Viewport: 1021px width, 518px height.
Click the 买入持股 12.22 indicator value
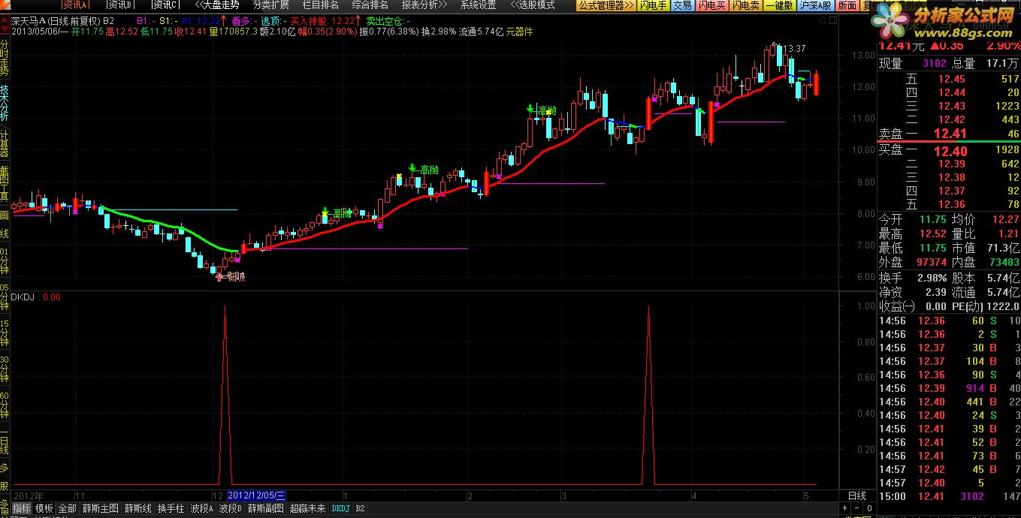pyautogui.click(x=325, y=21)
